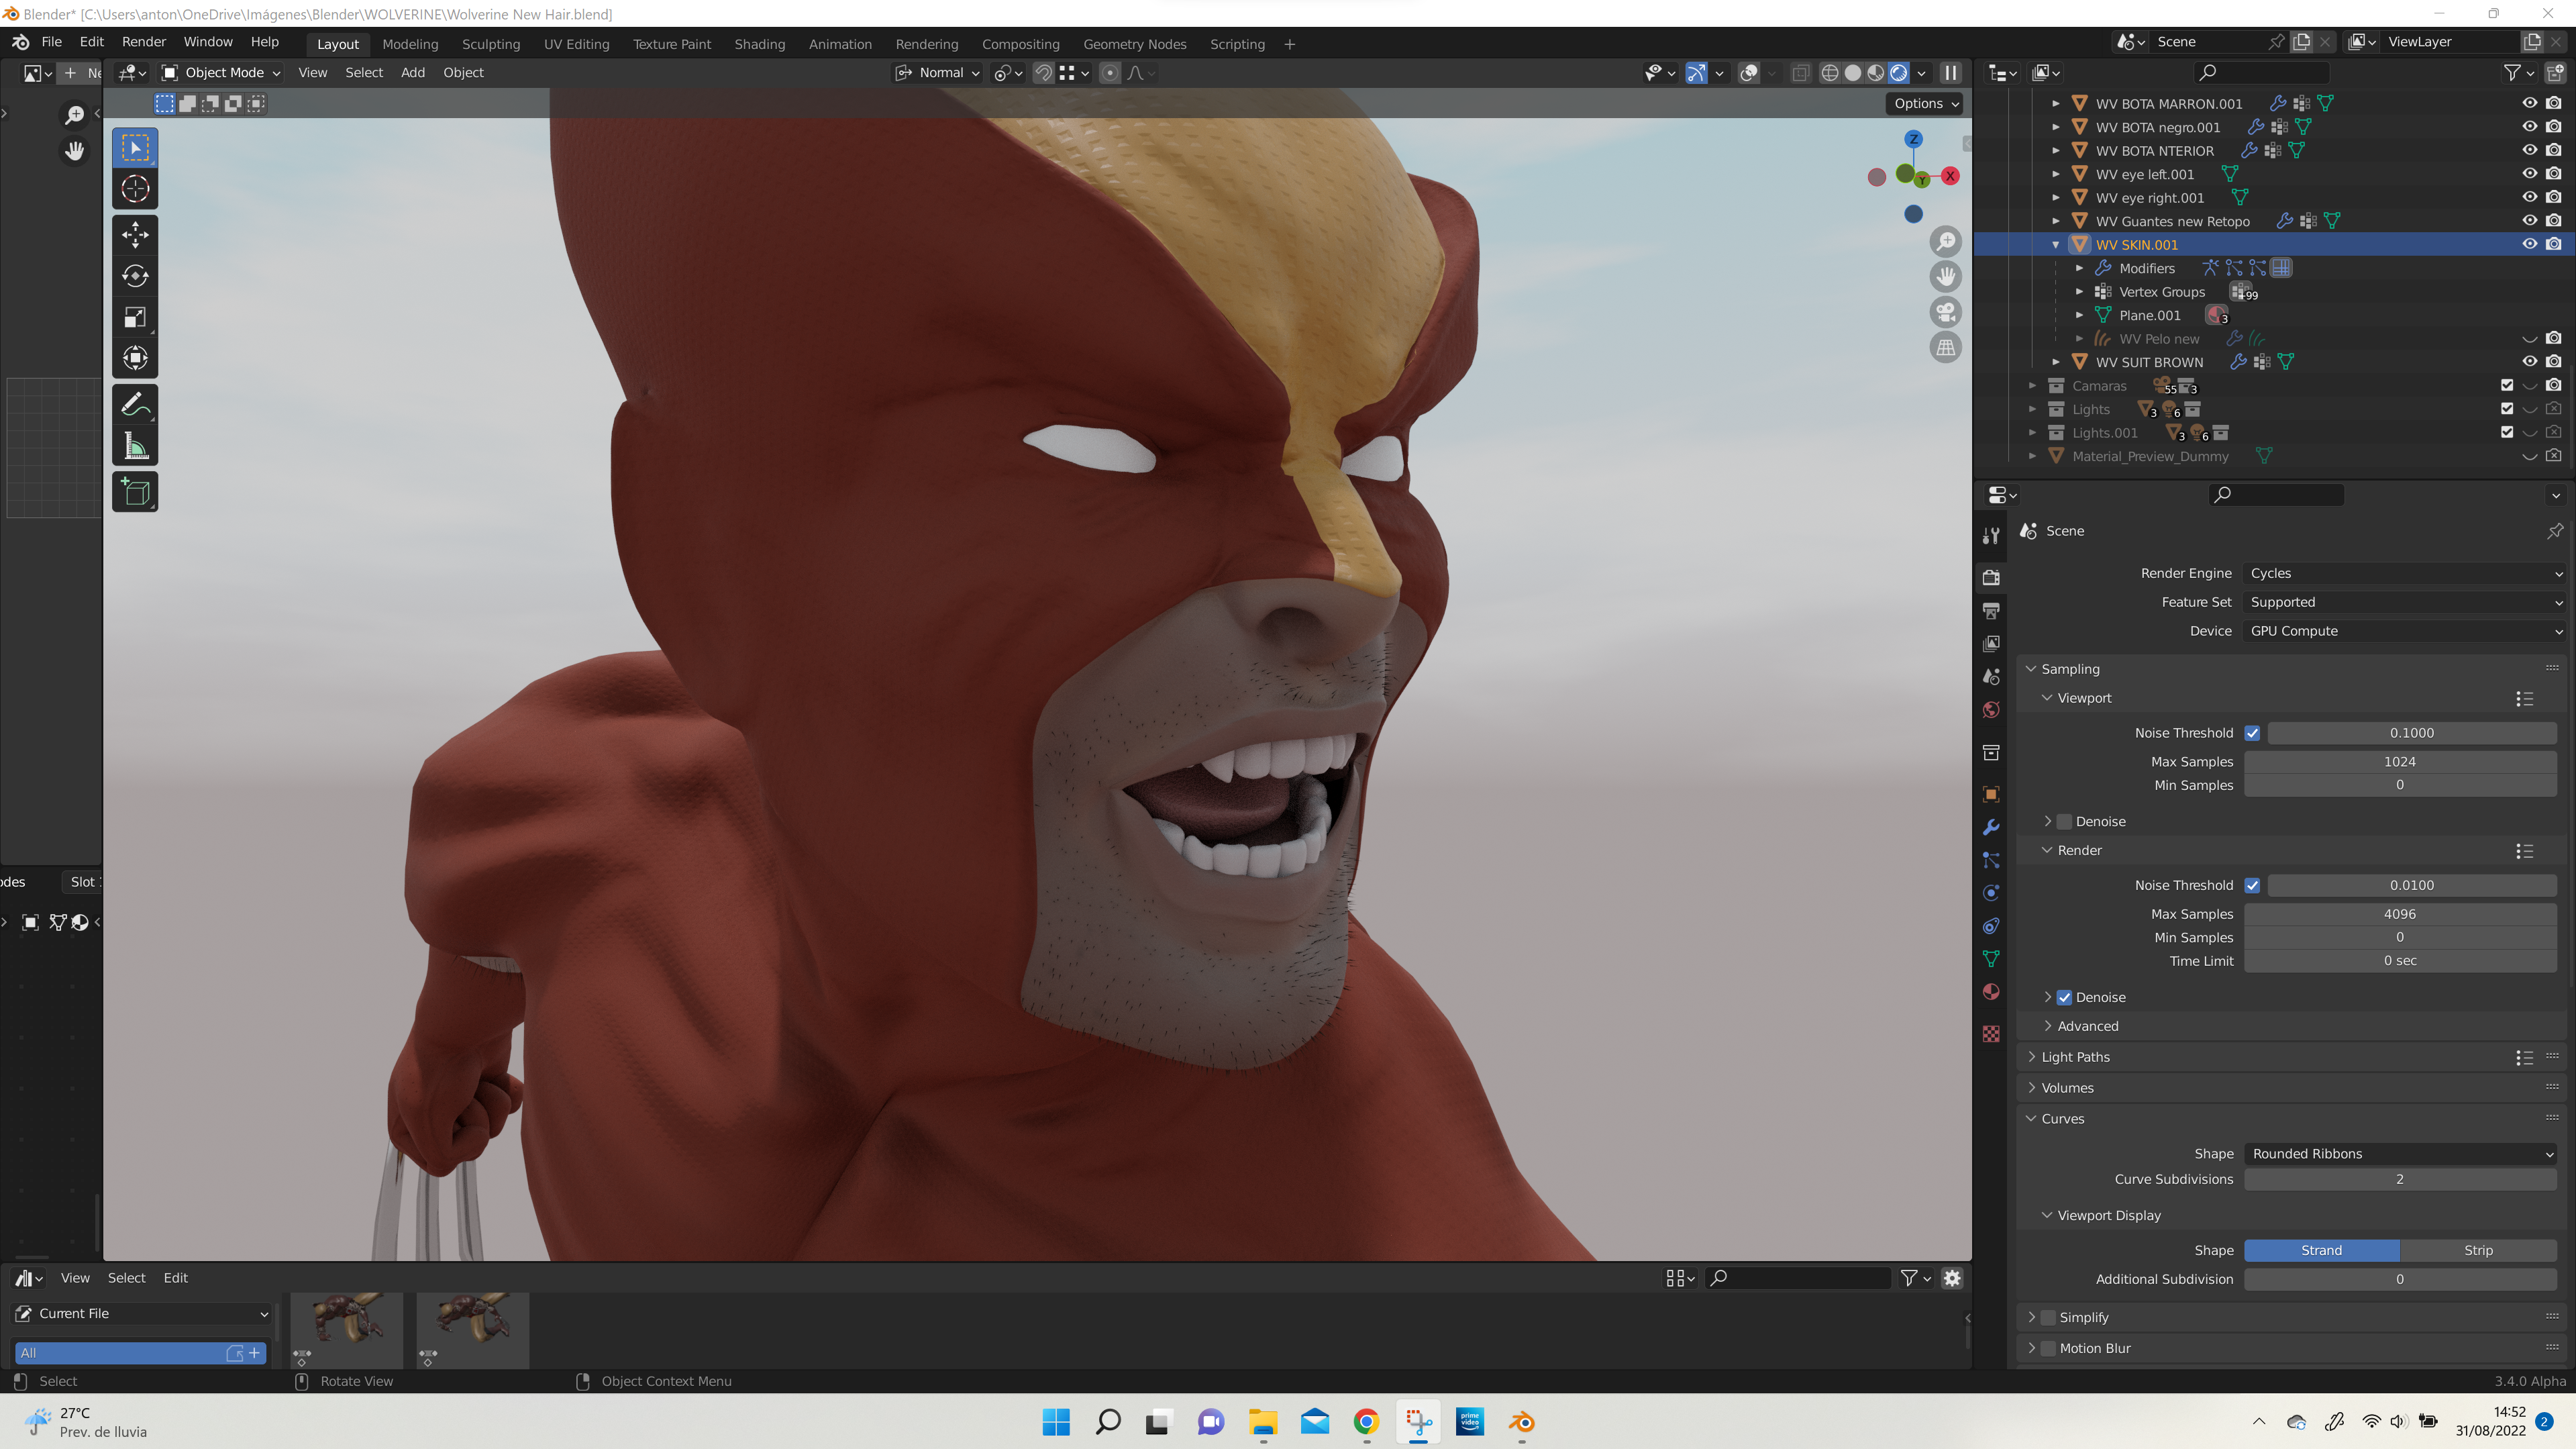Activate the Annotate pencil tool
Image resolution: width=2576 pixels, height=1449 pixels.
click(x=135, y=405)
